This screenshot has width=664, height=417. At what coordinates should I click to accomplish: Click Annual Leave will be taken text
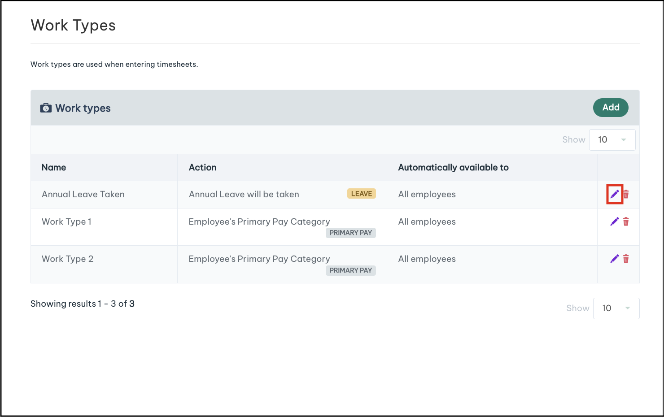click(x=244, y=195)
